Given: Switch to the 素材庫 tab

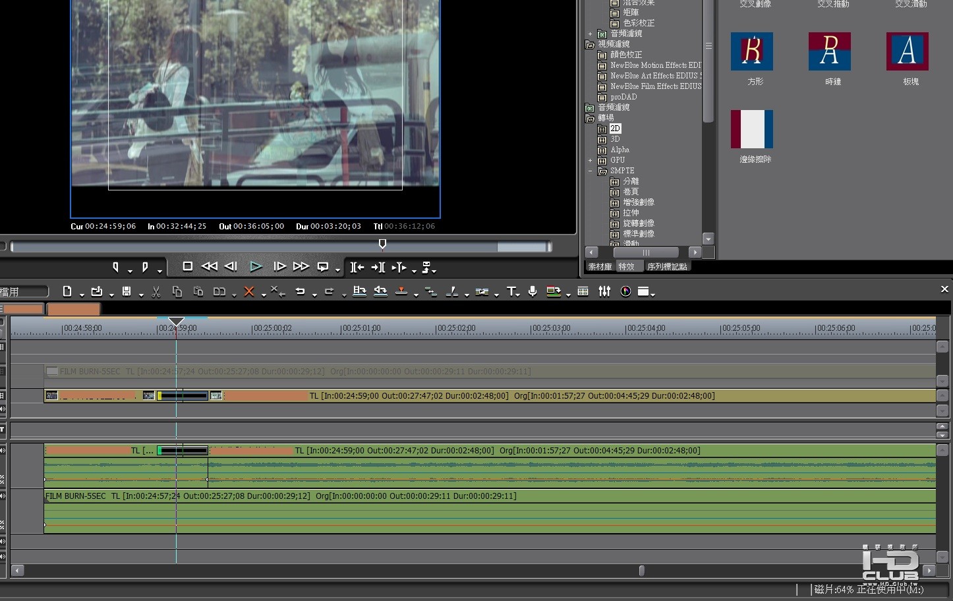Looking at the screenshot, I should pos(600,266).
